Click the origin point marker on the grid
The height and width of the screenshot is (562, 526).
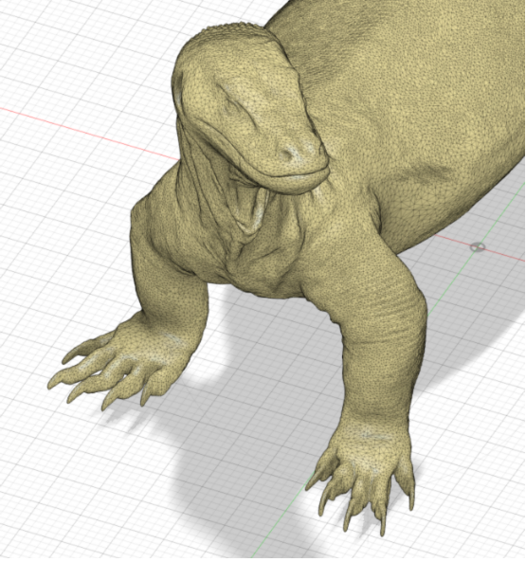[x=478, y=247]
